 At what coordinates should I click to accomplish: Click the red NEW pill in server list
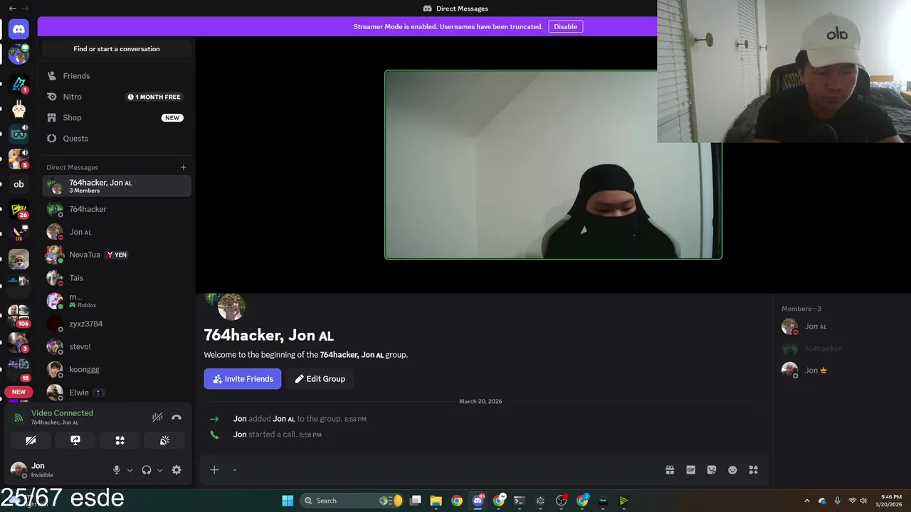pos(19,392)
